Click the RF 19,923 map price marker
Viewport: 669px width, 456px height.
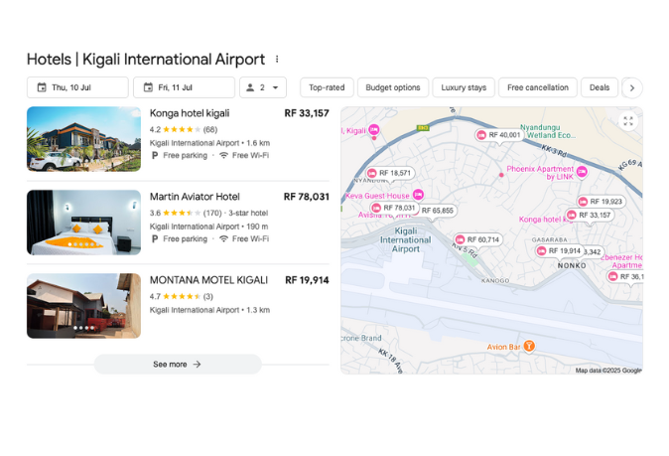(600, 202)
